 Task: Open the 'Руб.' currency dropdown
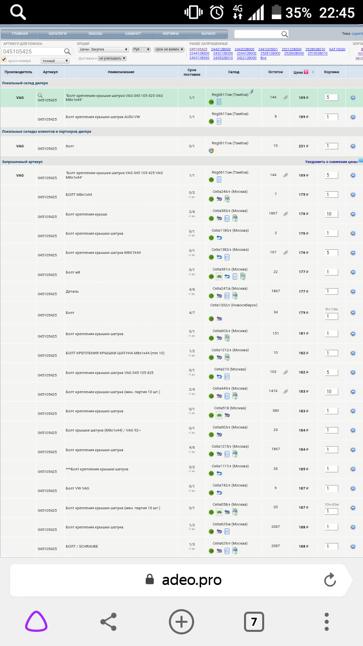click(141, 49)
